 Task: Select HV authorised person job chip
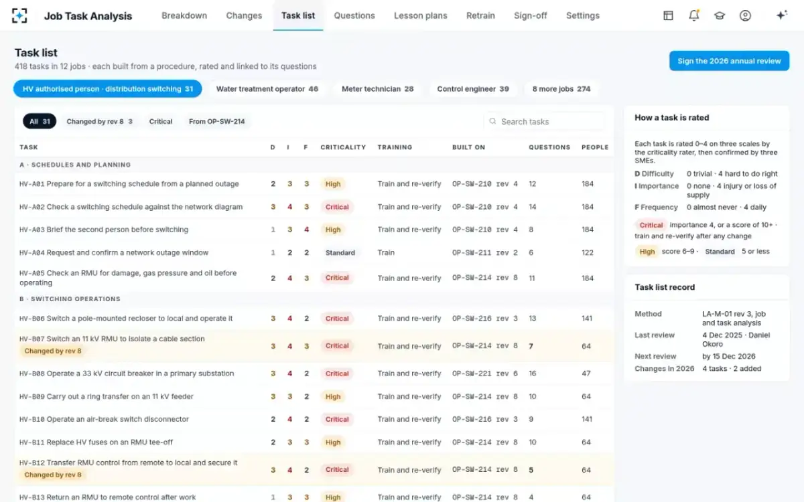tap(108, 89)
